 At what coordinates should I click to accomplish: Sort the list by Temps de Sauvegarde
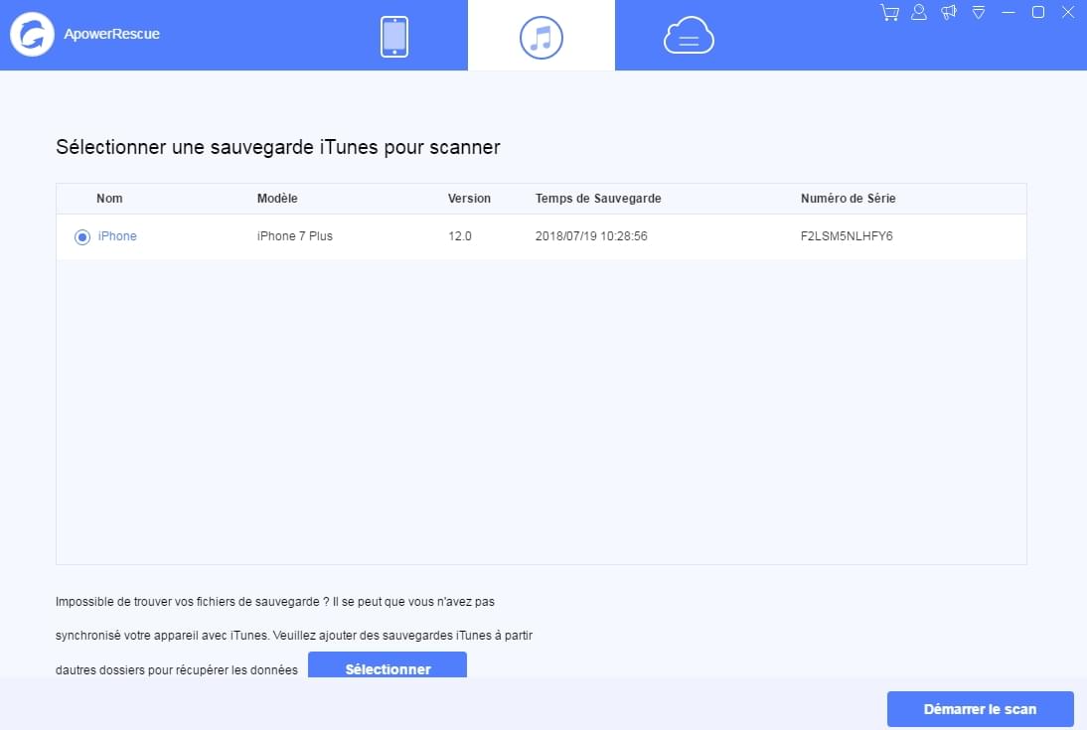tap(598, 199)
